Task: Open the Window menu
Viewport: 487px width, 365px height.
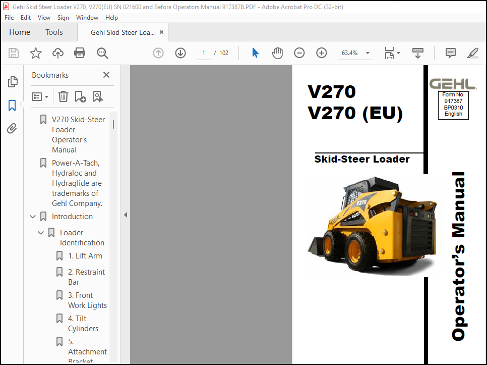Action: (x=87, y=18)
